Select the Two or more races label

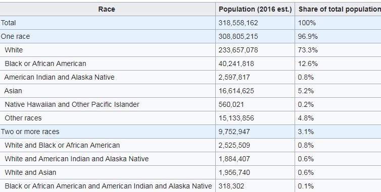[x=30, y=132]
